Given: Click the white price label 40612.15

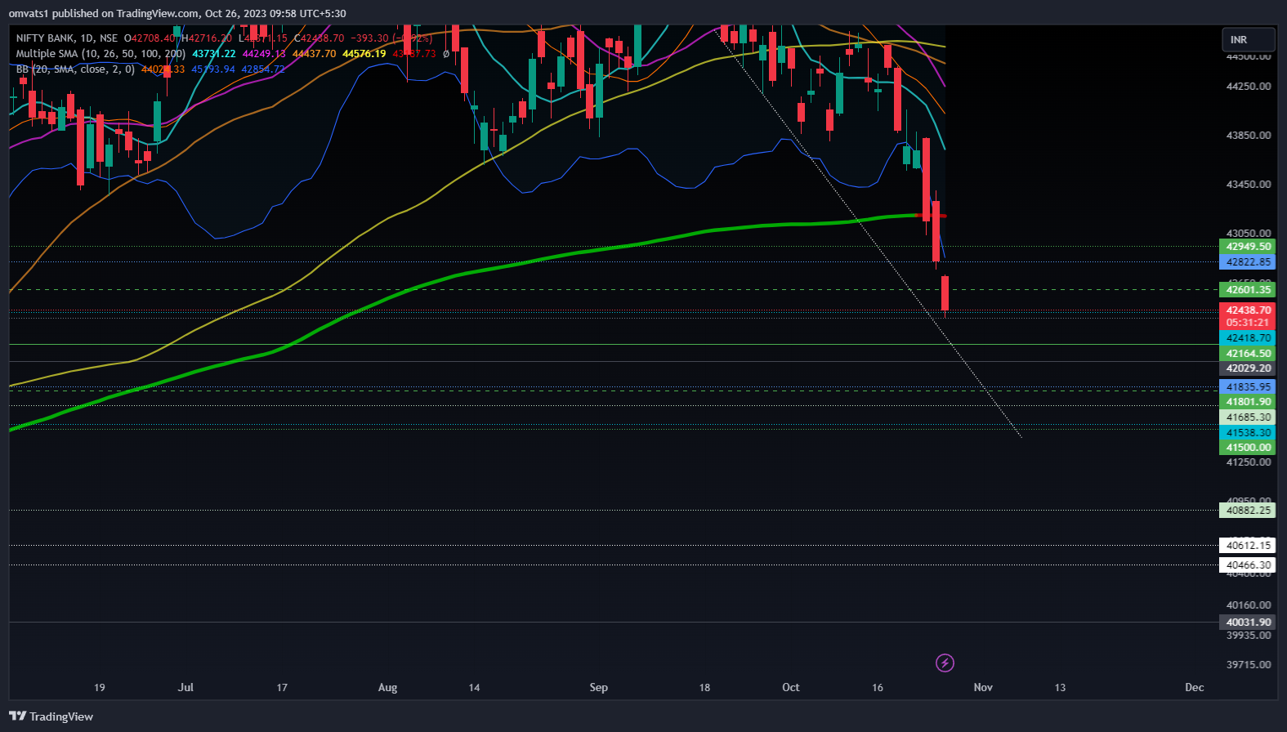Looking at the screenshot, I should click(x=1248, y=546).
